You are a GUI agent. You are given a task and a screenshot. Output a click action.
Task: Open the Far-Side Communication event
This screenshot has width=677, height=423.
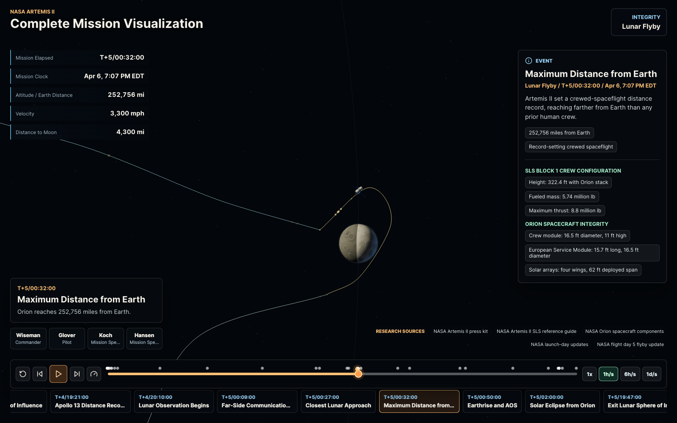(257, 401)
